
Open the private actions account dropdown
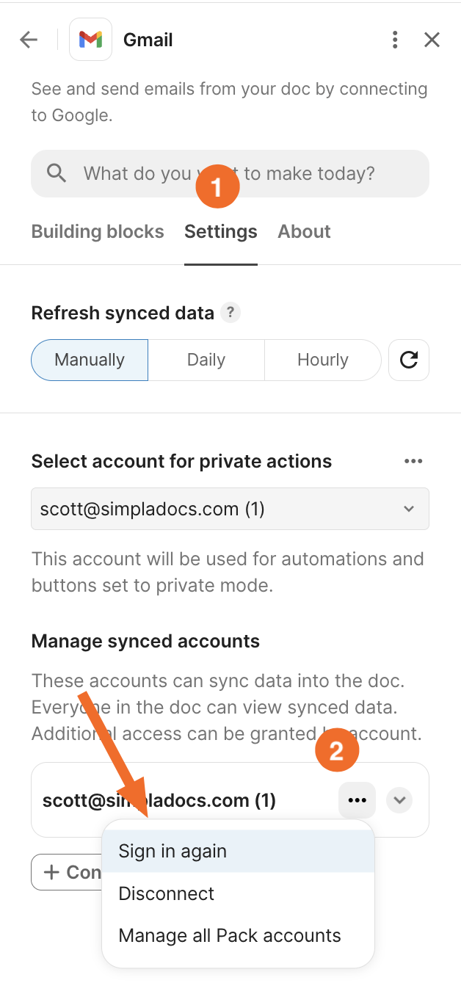230,509
